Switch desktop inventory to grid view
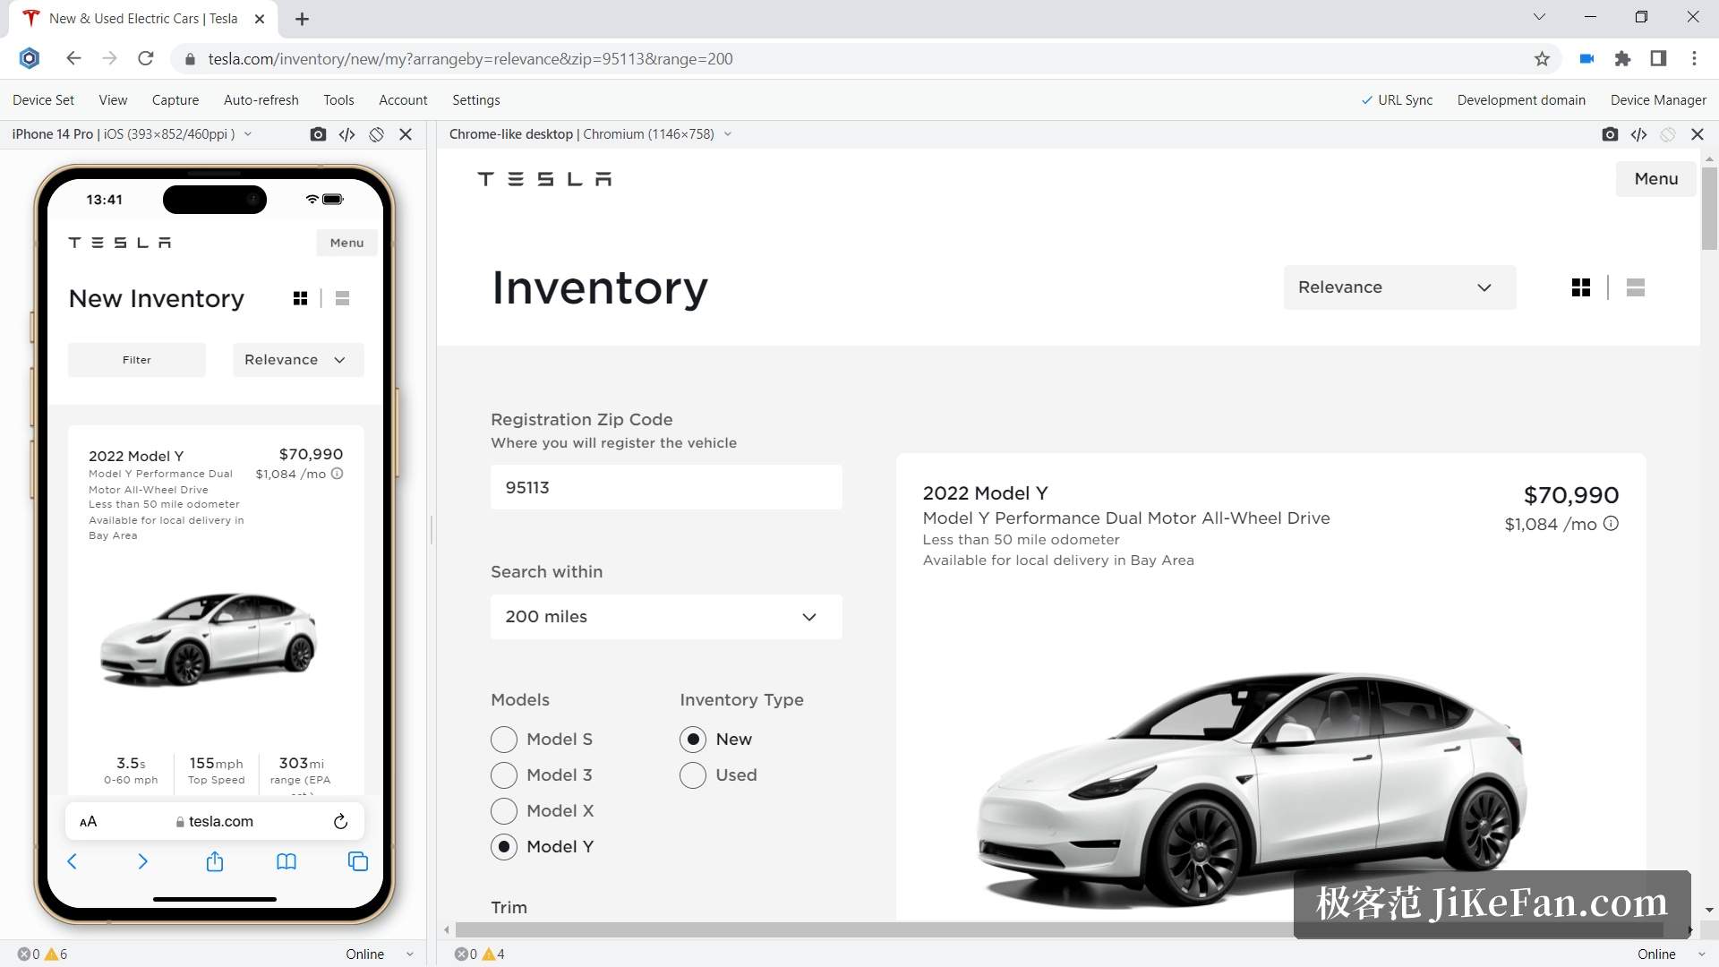 coord(1581,287)
